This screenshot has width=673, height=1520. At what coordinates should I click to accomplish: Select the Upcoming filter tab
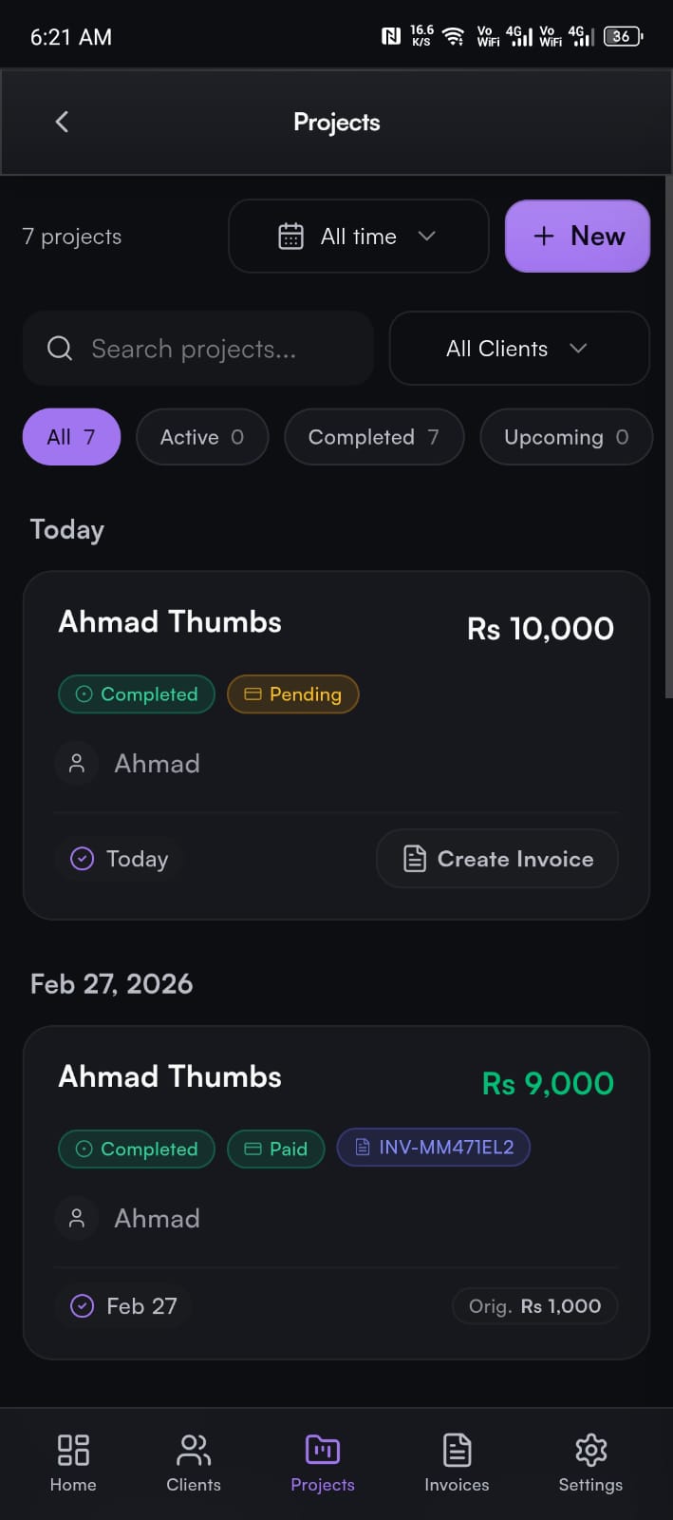pyautogui.click(x=566, y=437)
